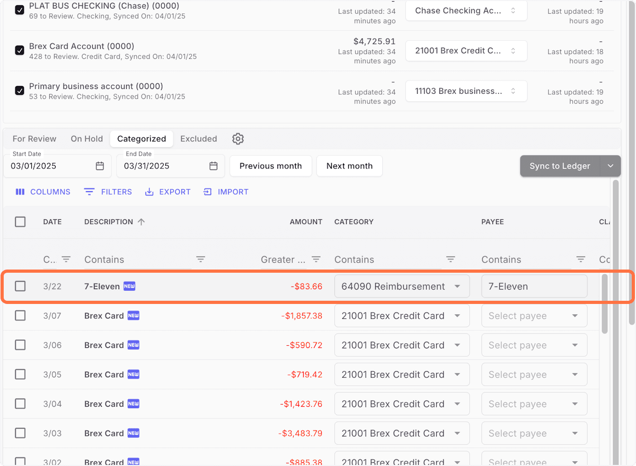Image resolution: width=636 pixels, height=466 pixels.
Task: Open the End Date calendar icon
Action: tap(213, 166)
